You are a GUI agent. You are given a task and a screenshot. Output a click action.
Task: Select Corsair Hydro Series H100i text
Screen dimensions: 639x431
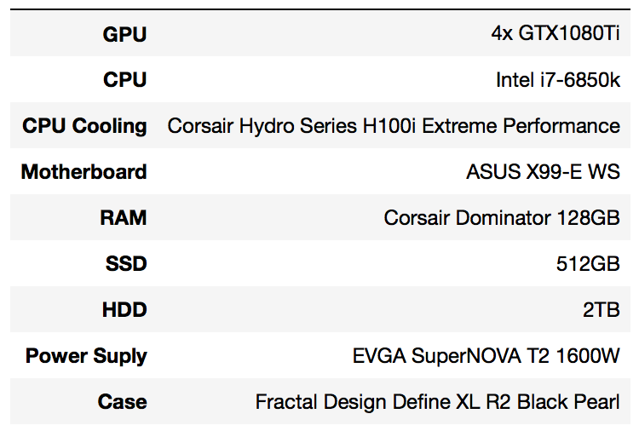pos(291,126)
